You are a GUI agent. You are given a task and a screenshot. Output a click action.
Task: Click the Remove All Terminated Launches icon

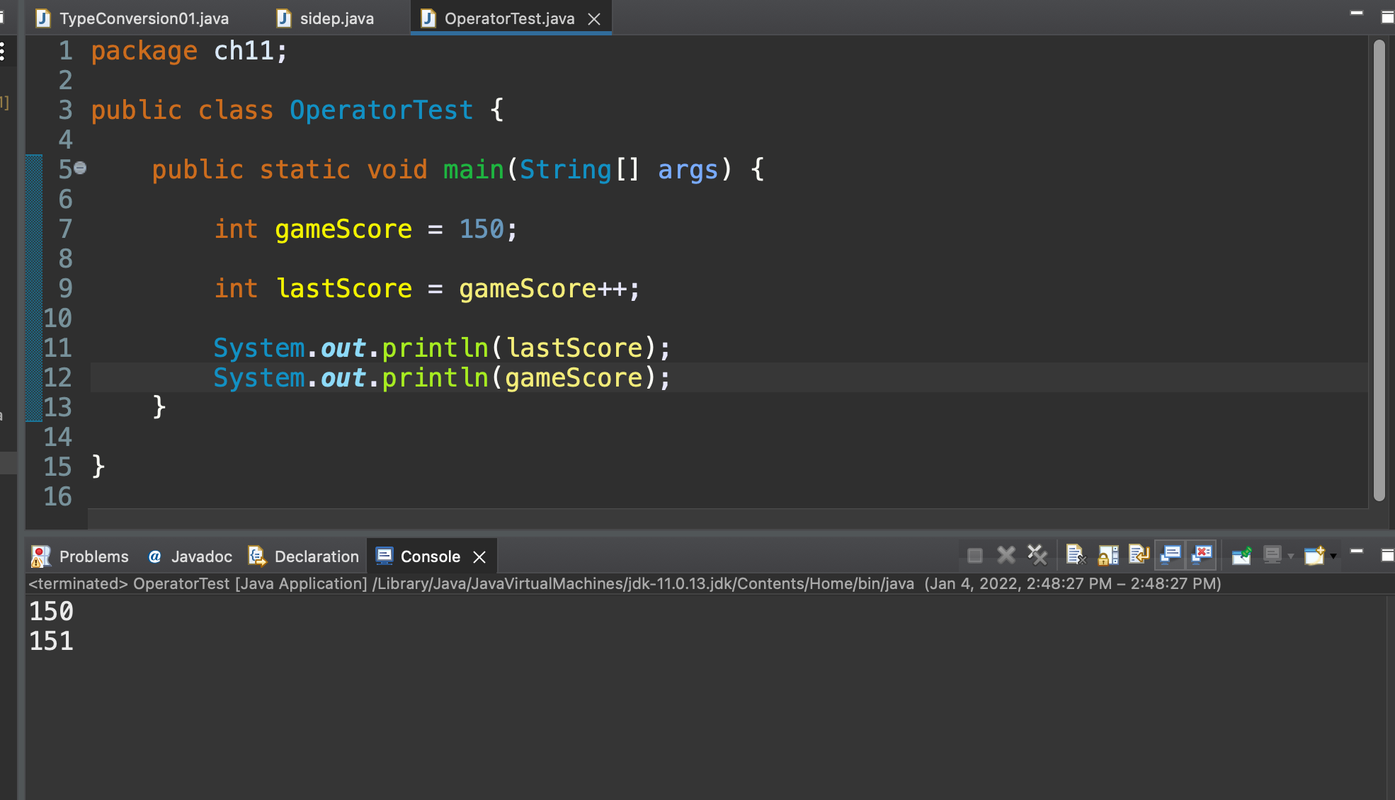point(1037,555)
